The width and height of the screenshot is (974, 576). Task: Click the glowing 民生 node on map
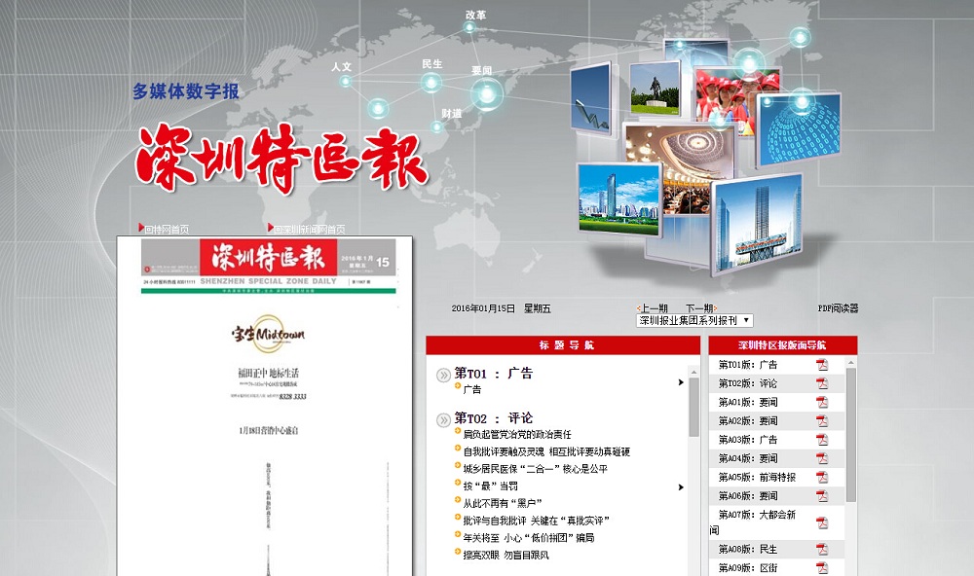pos(431,82)
